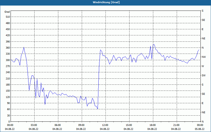Click the NE compass label between 30 and 60

point(203,112)
